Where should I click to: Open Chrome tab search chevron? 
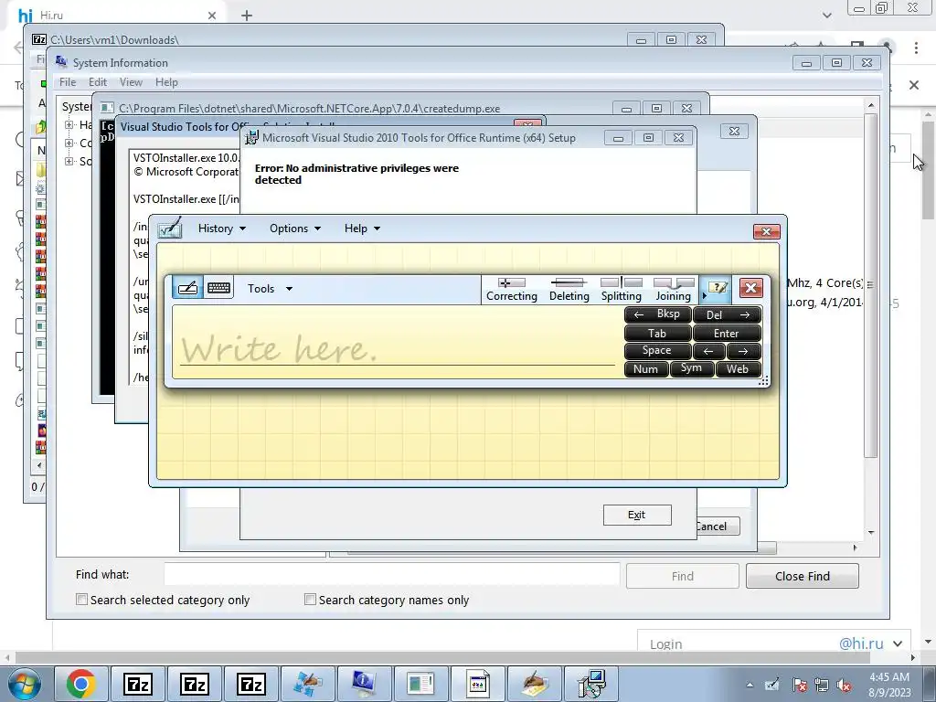[826, 16]
